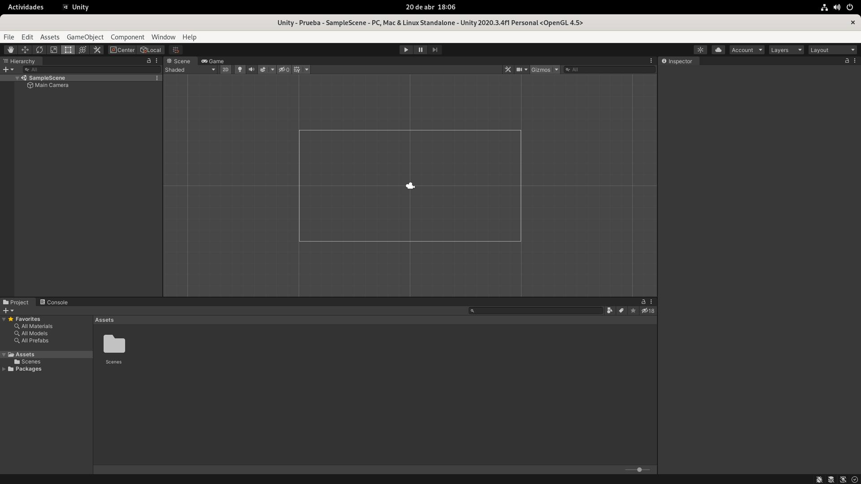Image resolution: width=861 pixels, height=484 pixels.
Task: Select the Transform tool
Action: 83,50
